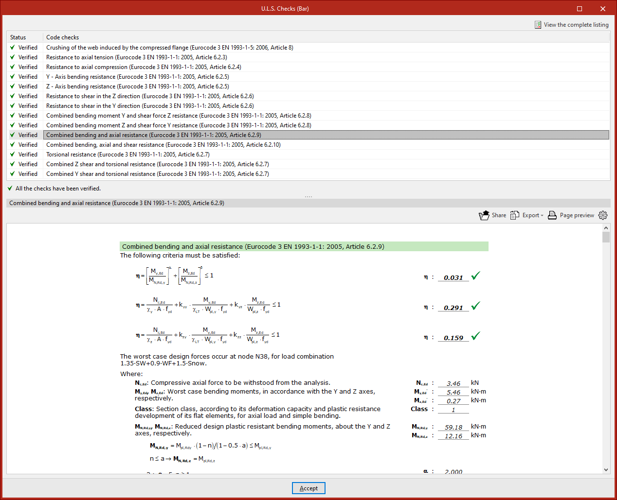Viewport: 617px width, 500px height.
Task: Click the Nc,Ed value 3.46
Action: (454, 383)
